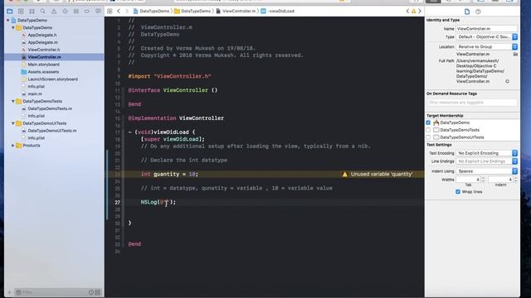This screenshot has height=298, width=531.
Task: Open the Project navigator folder icon
Action: [x=10, y=11]
